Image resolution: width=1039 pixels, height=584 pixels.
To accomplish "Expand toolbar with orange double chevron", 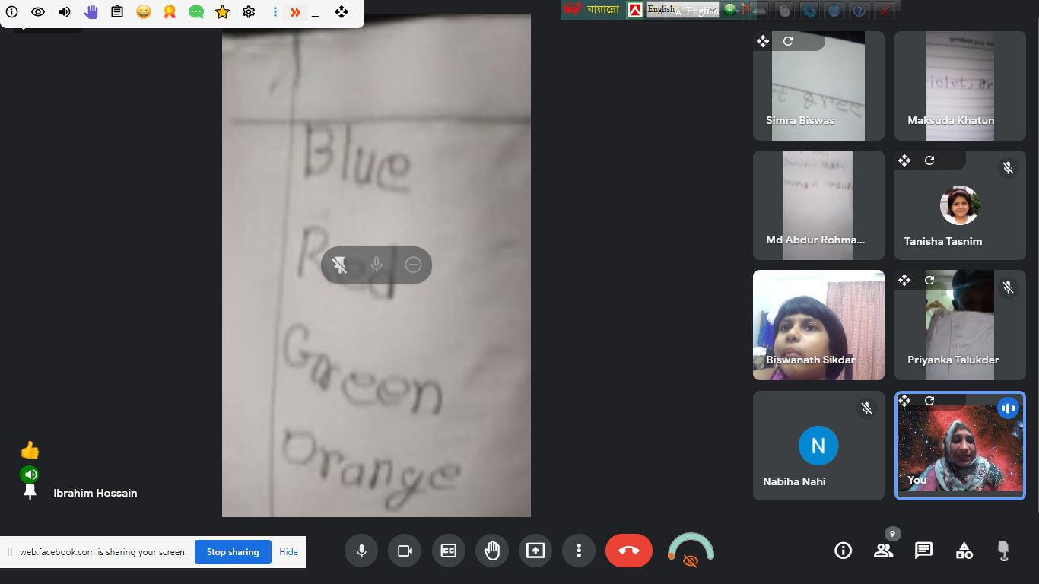I will [x=295, y=12].
